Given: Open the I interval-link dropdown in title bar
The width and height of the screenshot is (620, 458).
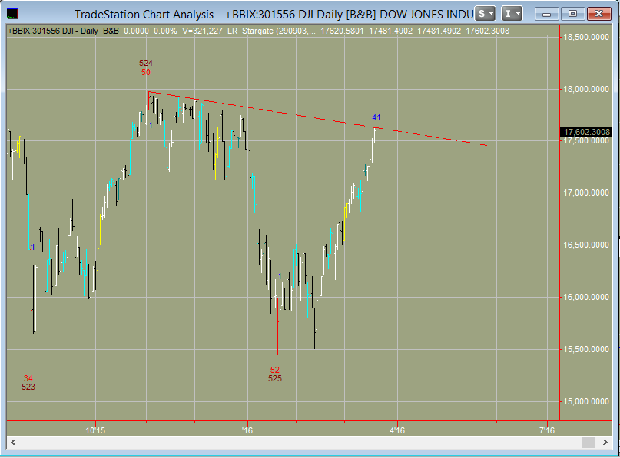Looking at the screenshot, I should (x=512, y=14).
